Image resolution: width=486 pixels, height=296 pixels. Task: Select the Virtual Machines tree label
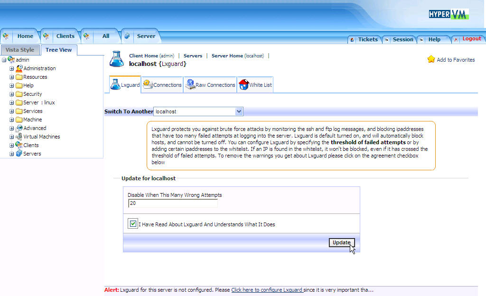(x=42, y=137)
